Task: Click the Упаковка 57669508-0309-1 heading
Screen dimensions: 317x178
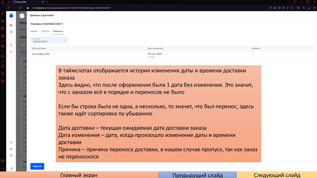Action: (x=47, y=24)
